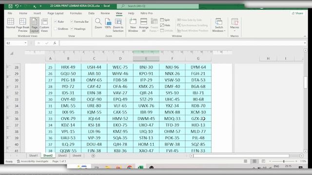The image size is (312, 175).
Task: Select Page Layout view button
Action: pos(35,25)
